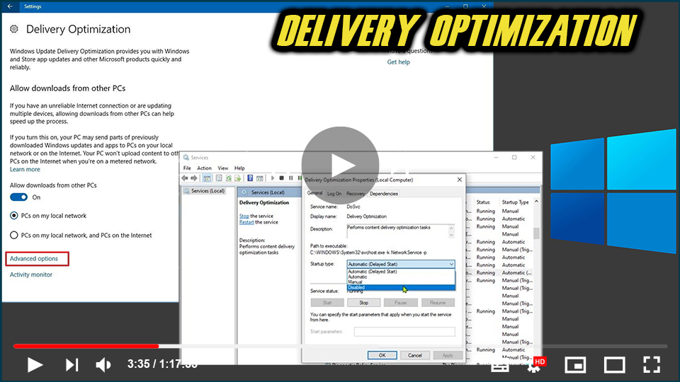680x382 pixels.
Task: Choose Manual in startup type list
Action: tap(356, 282)
